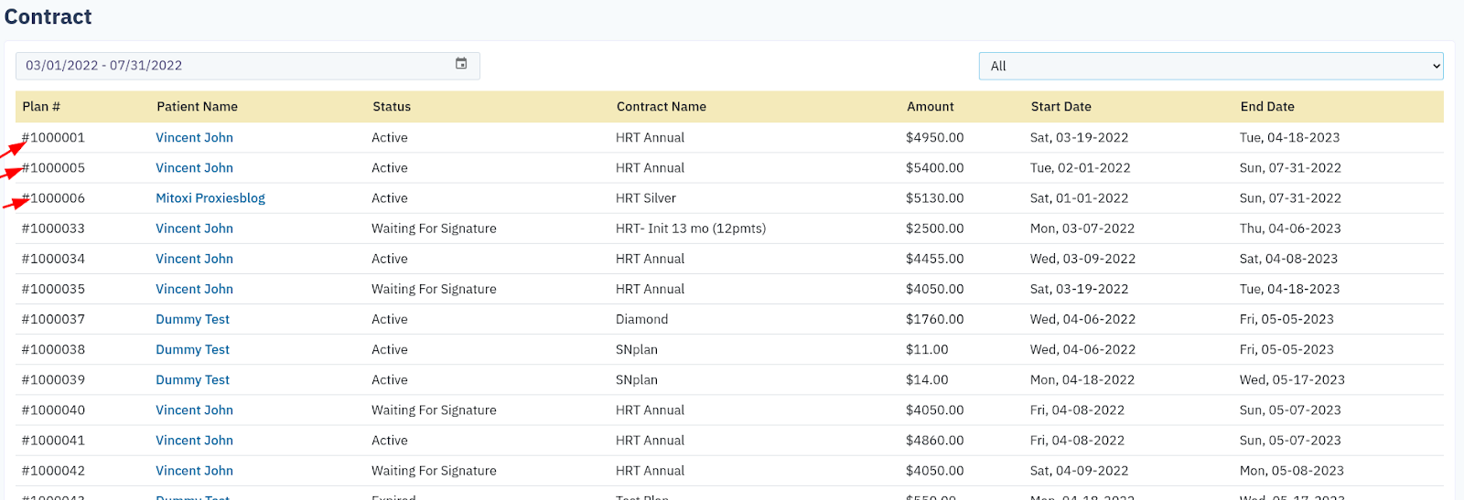Open Vincent John link in plan #1000001 row
The image size is (1464, 500).
[194, 138]
